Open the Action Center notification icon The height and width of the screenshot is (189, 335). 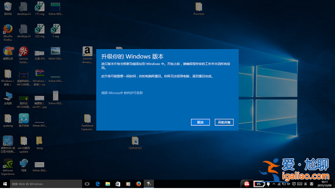[x=294, y=184]
